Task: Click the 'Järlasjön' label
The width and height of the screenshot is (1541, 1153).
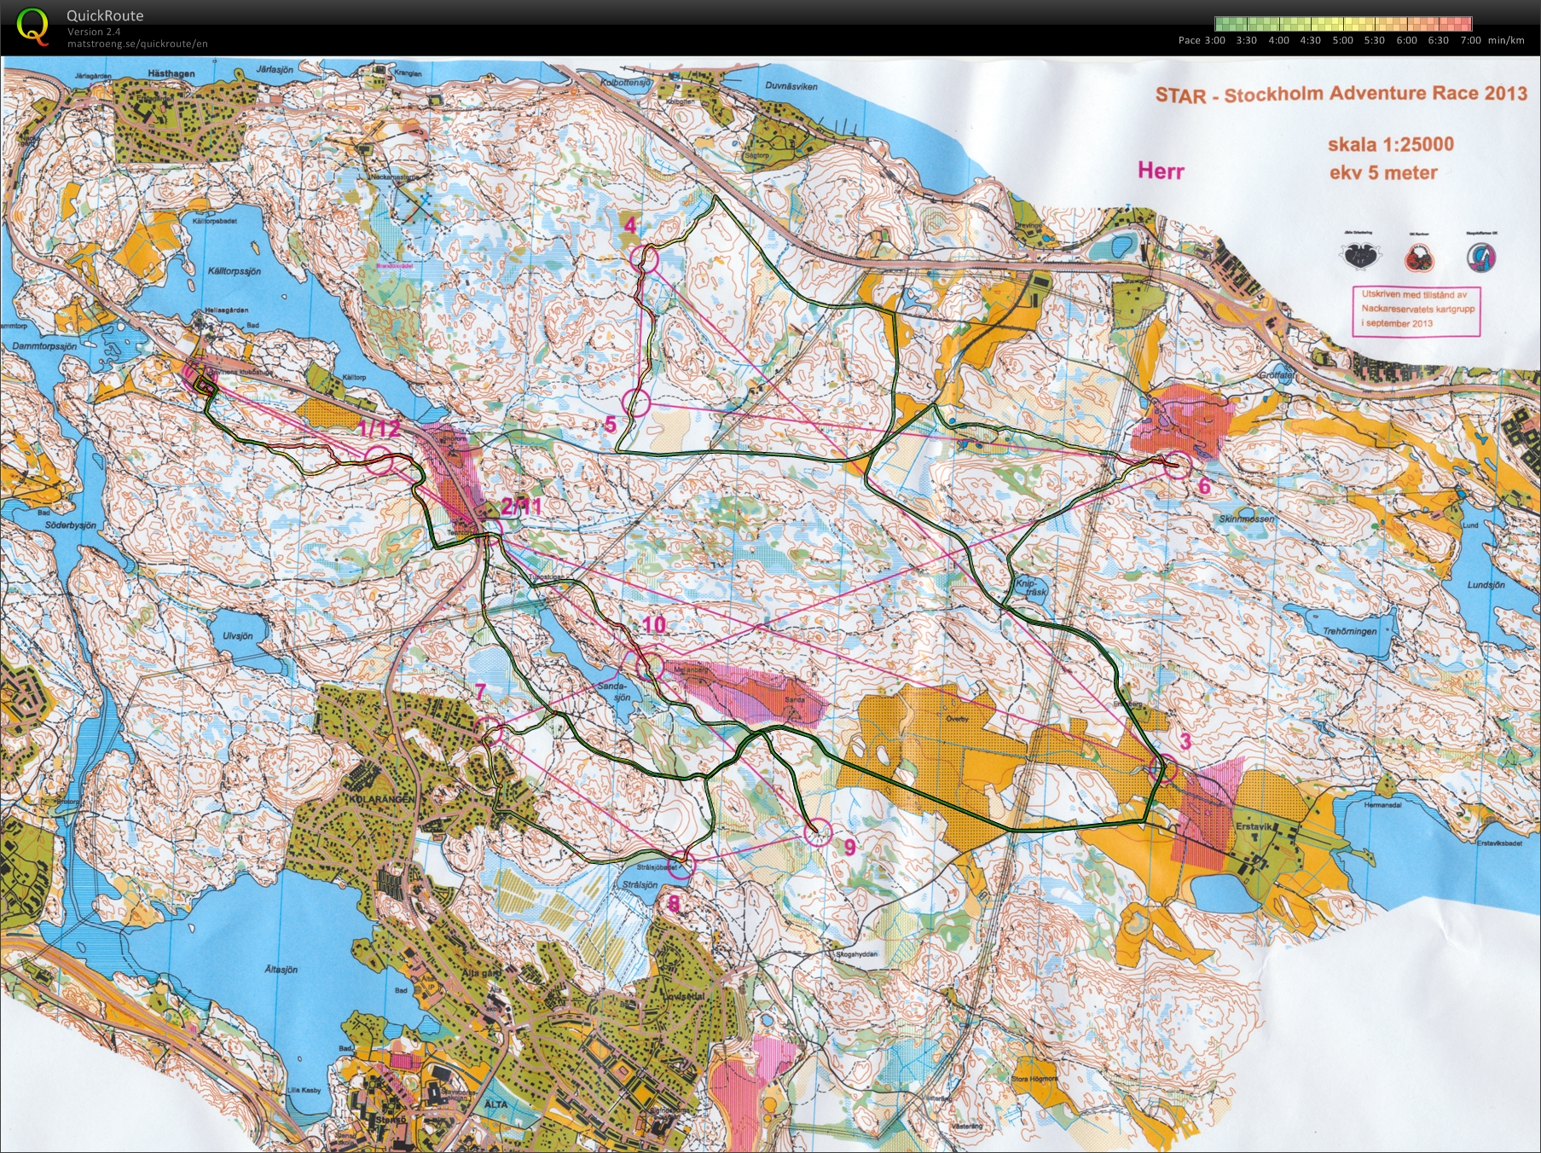Action: point(275,70)
